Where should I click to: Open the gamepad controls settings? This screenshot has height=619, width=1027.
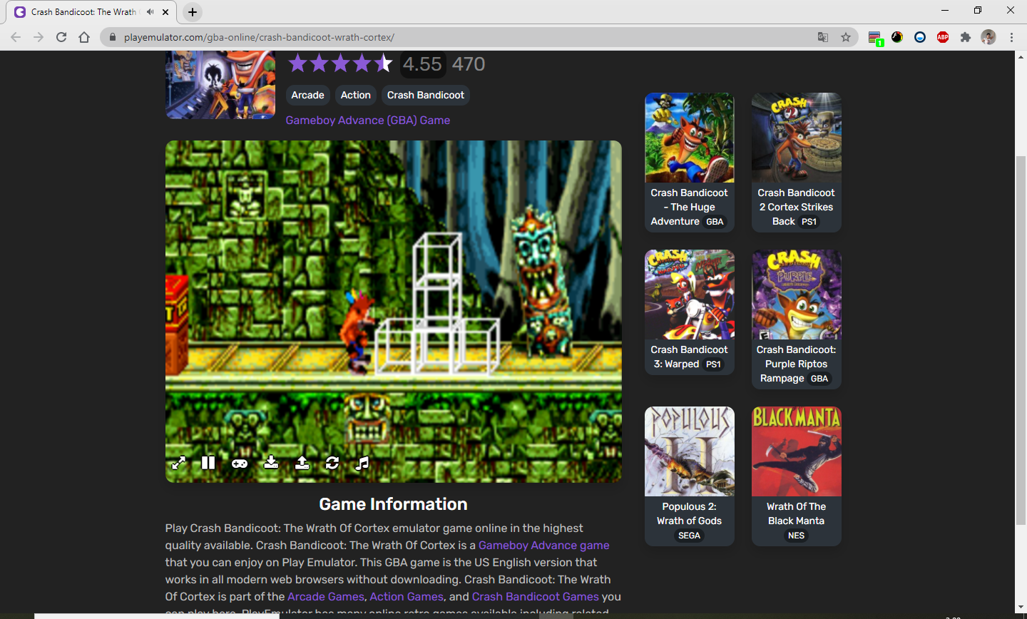(x=240, y=463)
